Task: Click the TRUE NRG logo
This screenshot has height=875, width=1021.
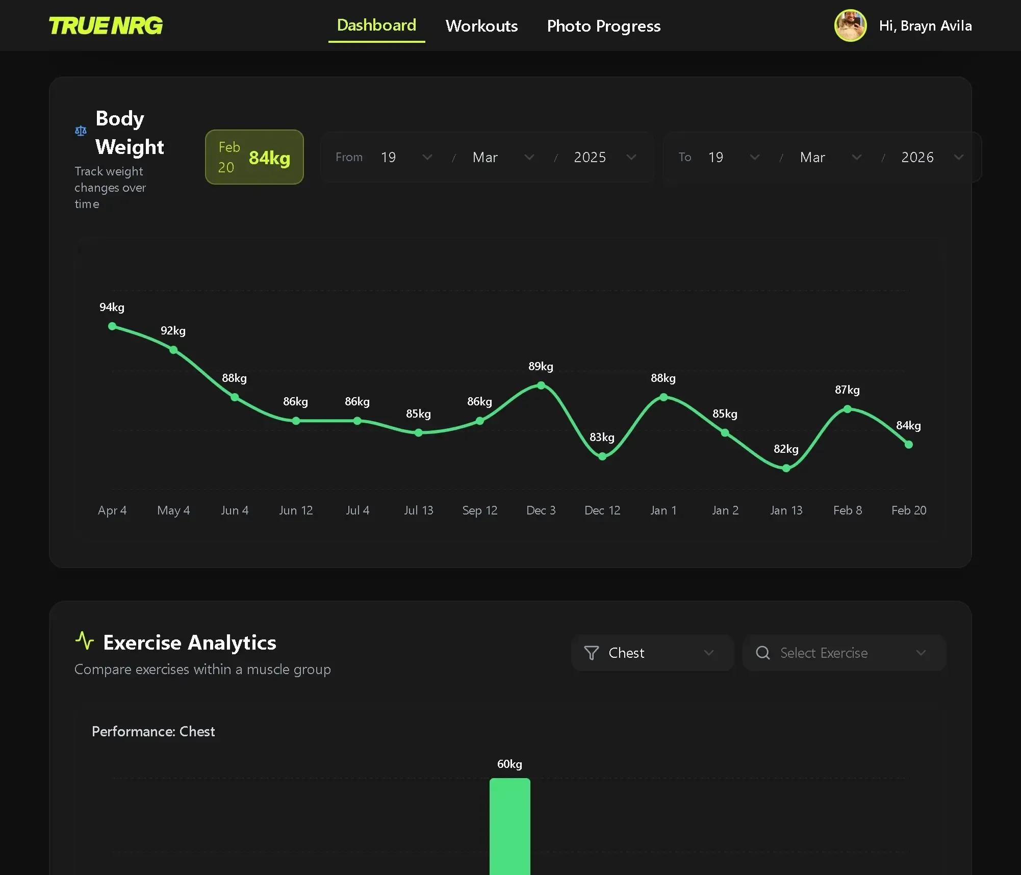Action: click(x=106, y=25)
